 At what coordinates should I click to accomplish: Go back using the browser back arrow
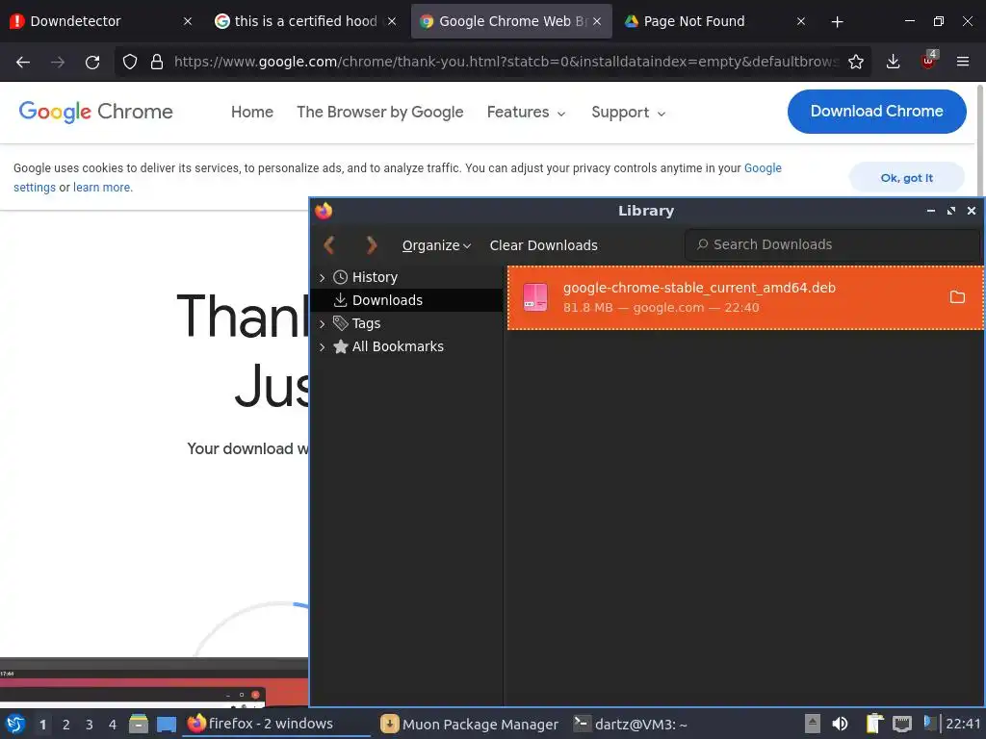tap(23, 62)
